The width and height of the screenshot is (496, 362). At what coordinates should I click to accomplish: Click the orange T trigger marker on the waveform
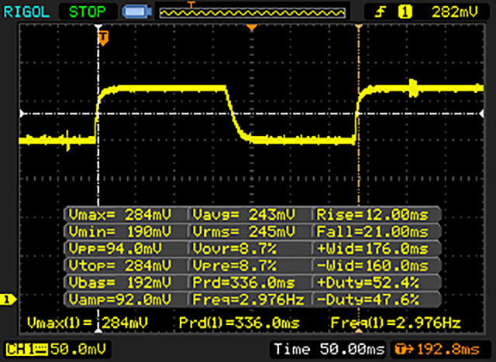pyautogui.click(x=101, y=37)
